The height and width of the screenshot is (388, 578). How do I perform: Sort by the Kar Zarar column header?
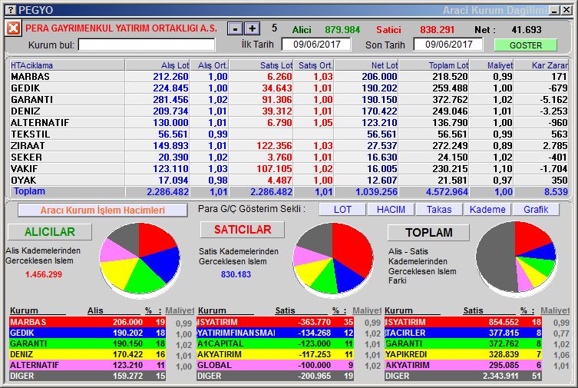540,65
